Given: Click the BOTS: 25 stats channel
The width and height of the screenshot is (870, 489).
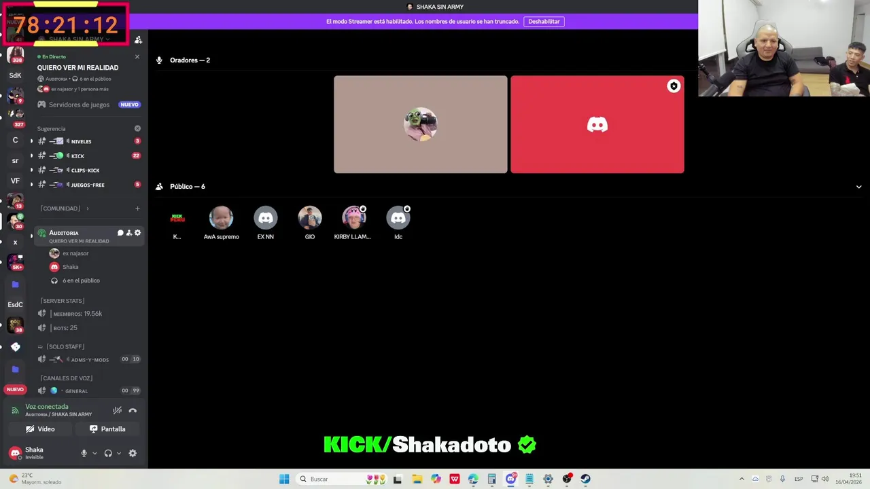Looking at the screenshot, I should [88, 328].
